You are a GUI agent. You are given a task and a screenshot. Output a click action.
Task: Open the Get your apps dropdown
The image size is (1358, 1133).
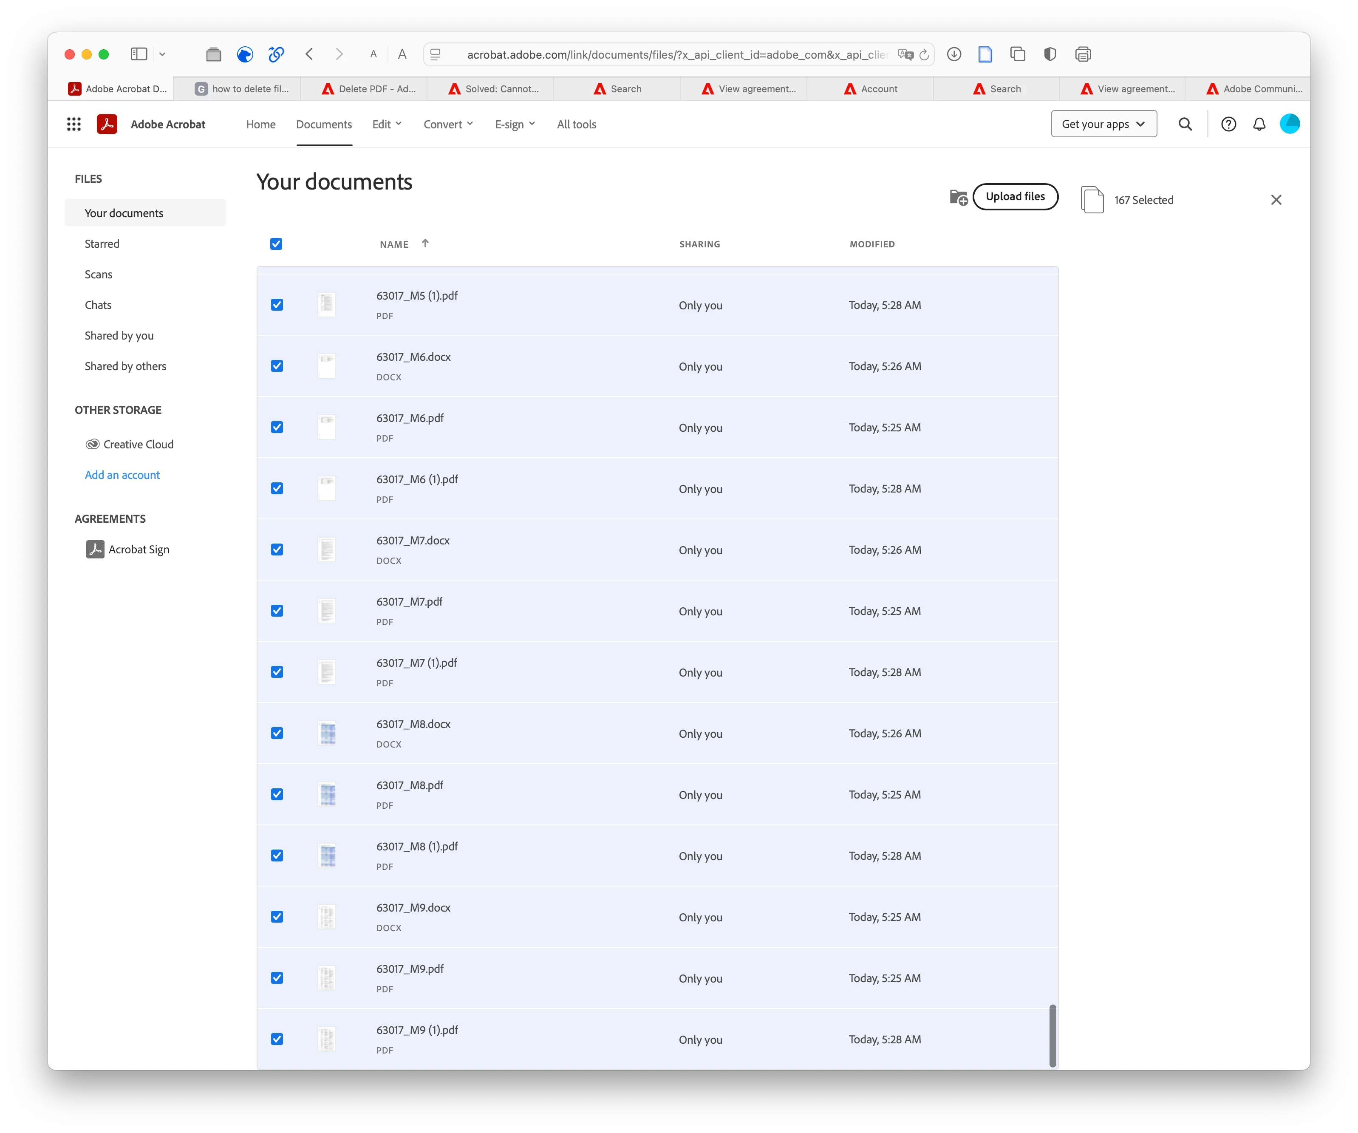coord(1103,124)
